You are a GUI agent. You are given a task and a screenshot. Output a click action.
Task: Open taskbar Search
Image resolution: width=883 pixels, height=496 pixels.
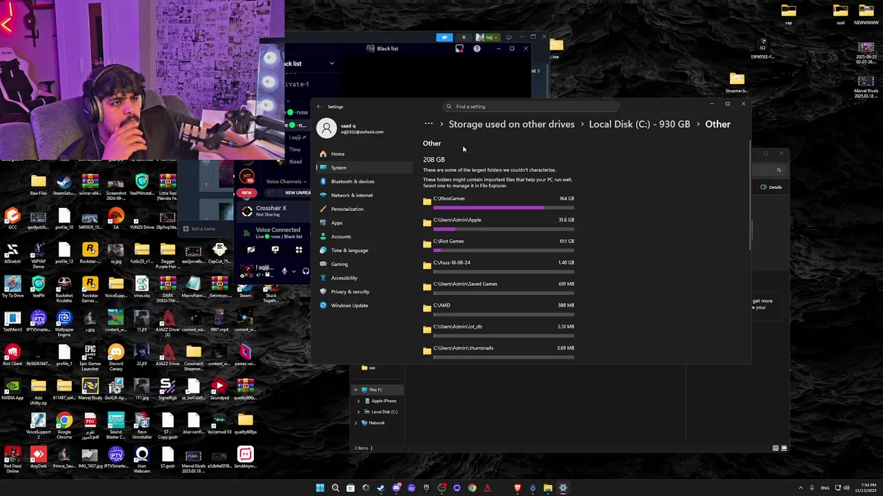click(x=335, y=488)
